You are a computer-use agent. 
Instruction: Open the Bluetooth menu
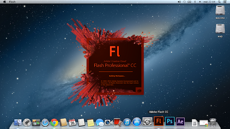point(195,2)
